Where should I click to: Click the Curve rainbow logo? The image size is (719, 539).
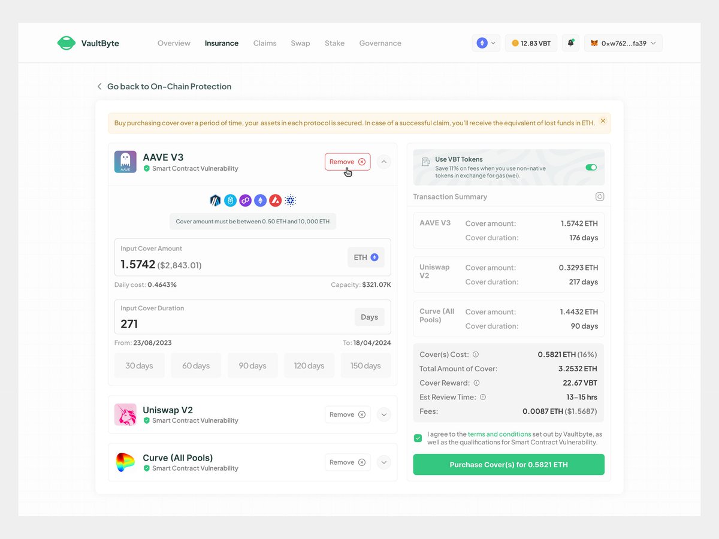125,462
